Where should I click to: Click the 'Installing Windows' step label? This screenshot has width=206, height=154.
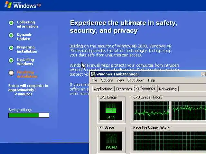(x=25, y=62)
